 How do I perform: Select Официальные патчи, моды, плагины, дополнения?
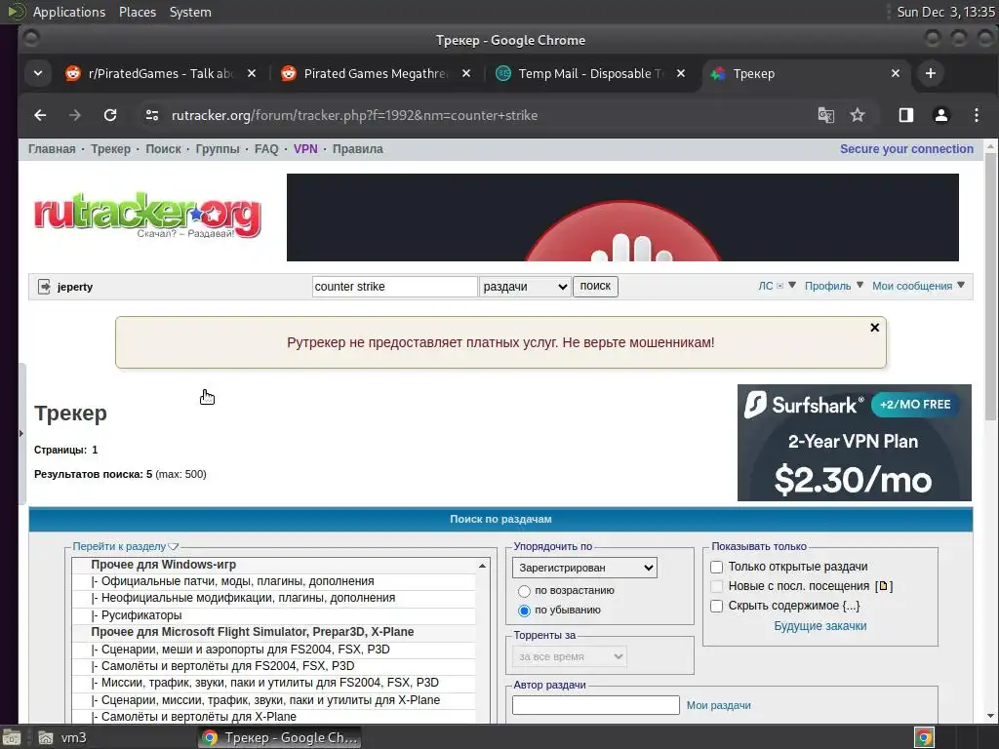(274, 581)
